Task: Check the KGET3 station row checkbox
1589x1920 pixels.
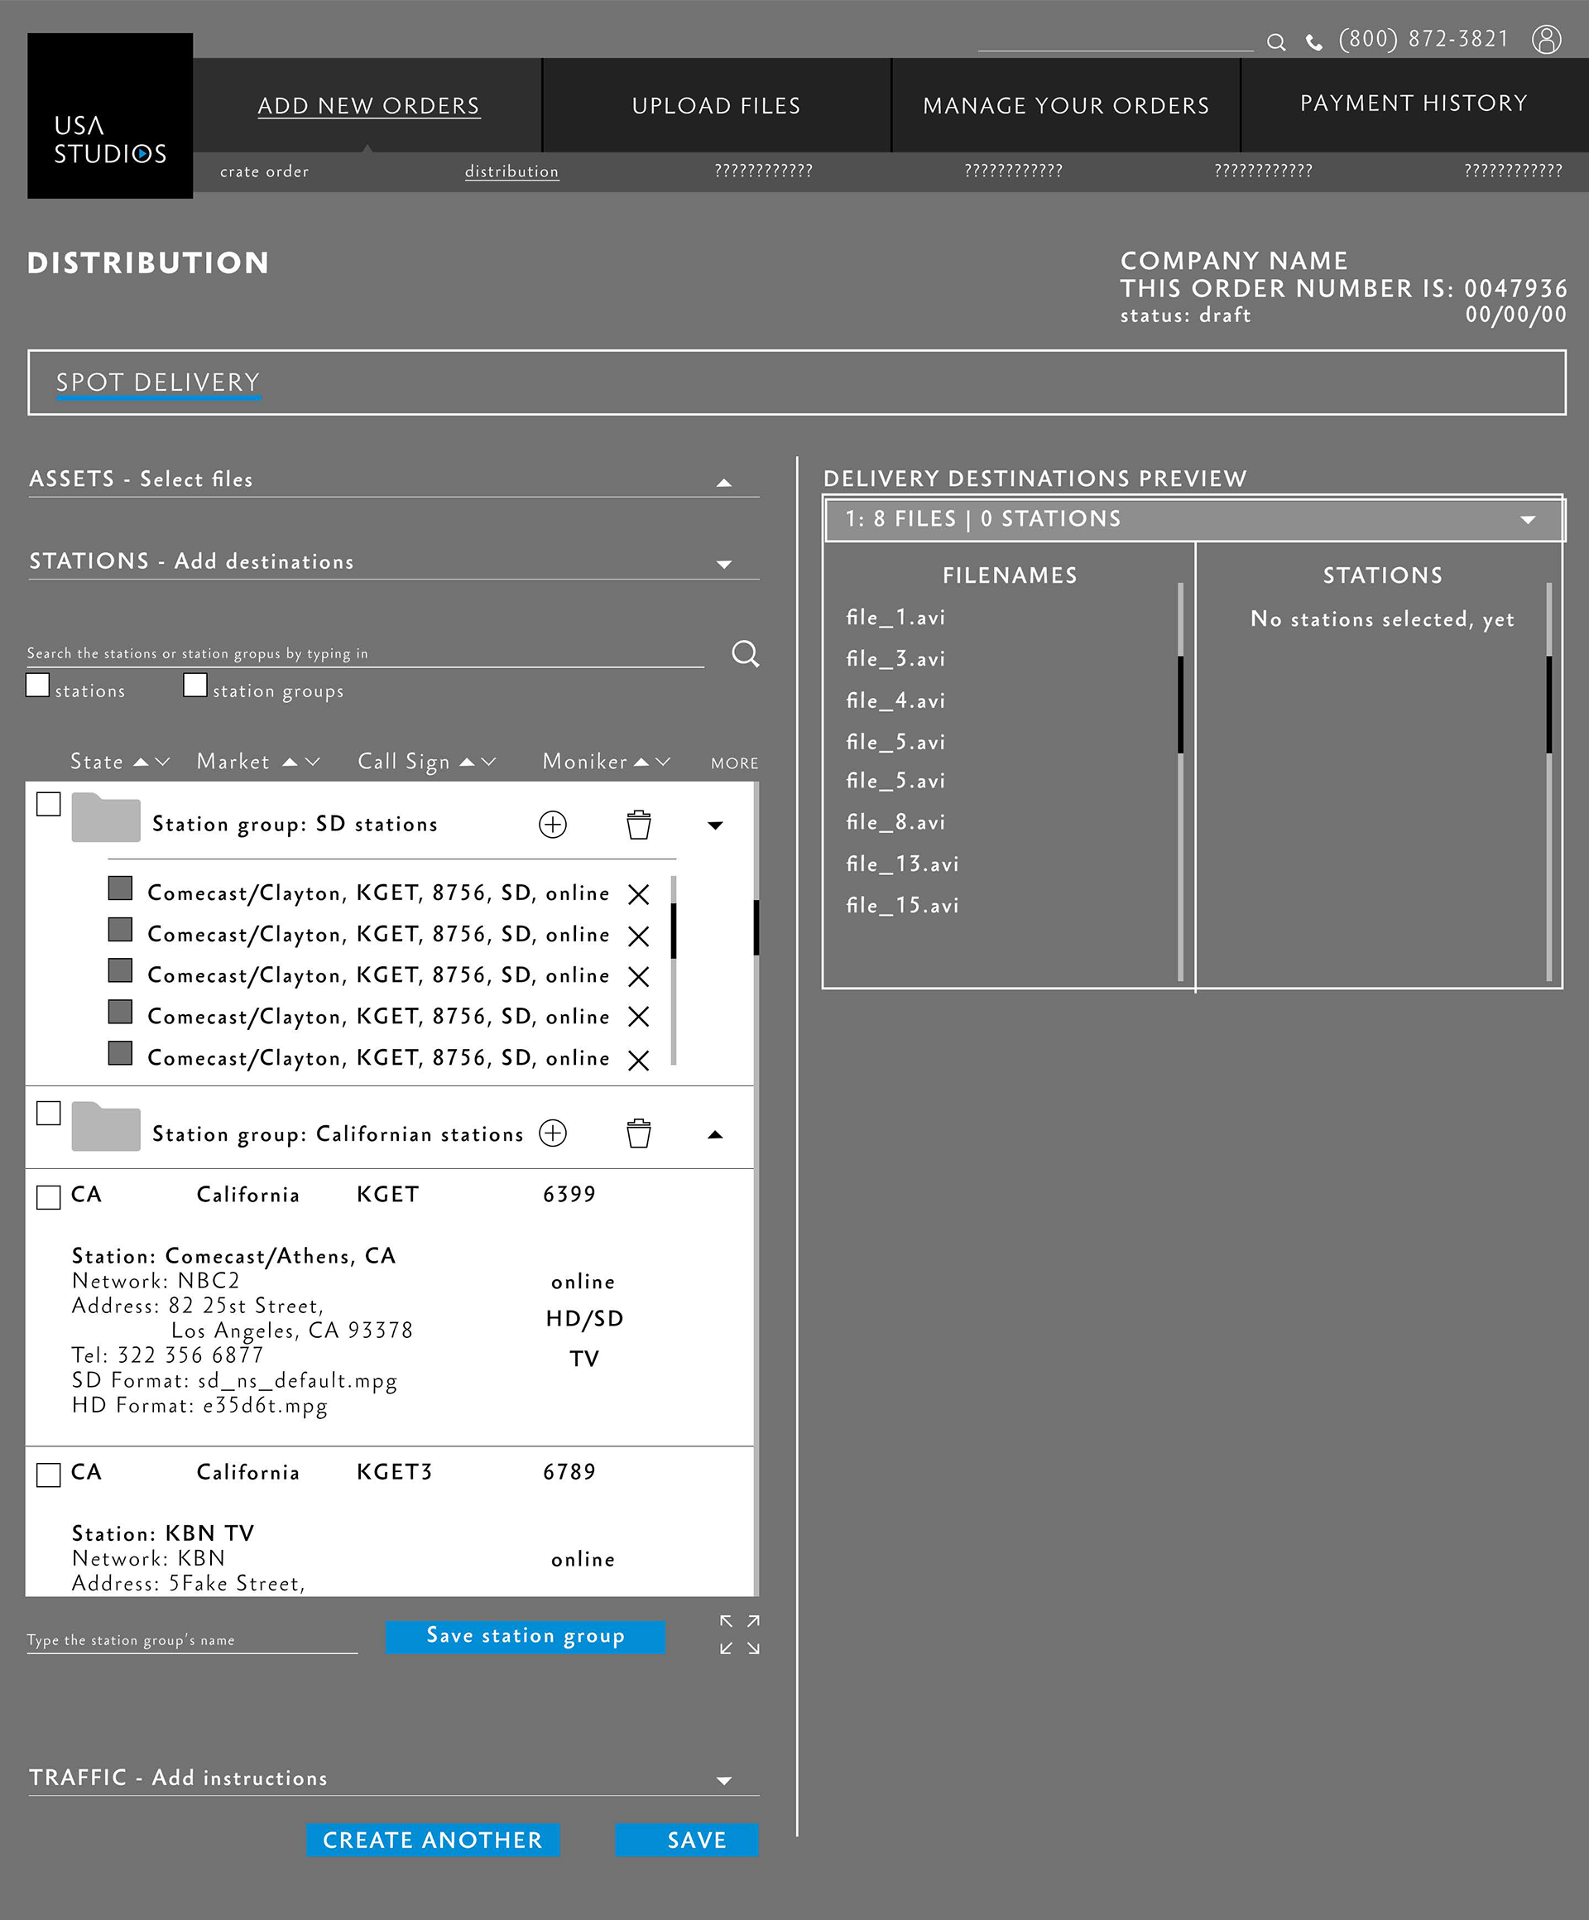Action: (x=49, y=1474)
